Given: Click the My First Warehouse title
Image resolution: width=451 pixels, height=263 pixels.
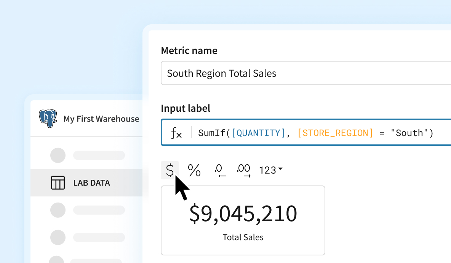Looking at the screenshot, I should coord(101,119).
